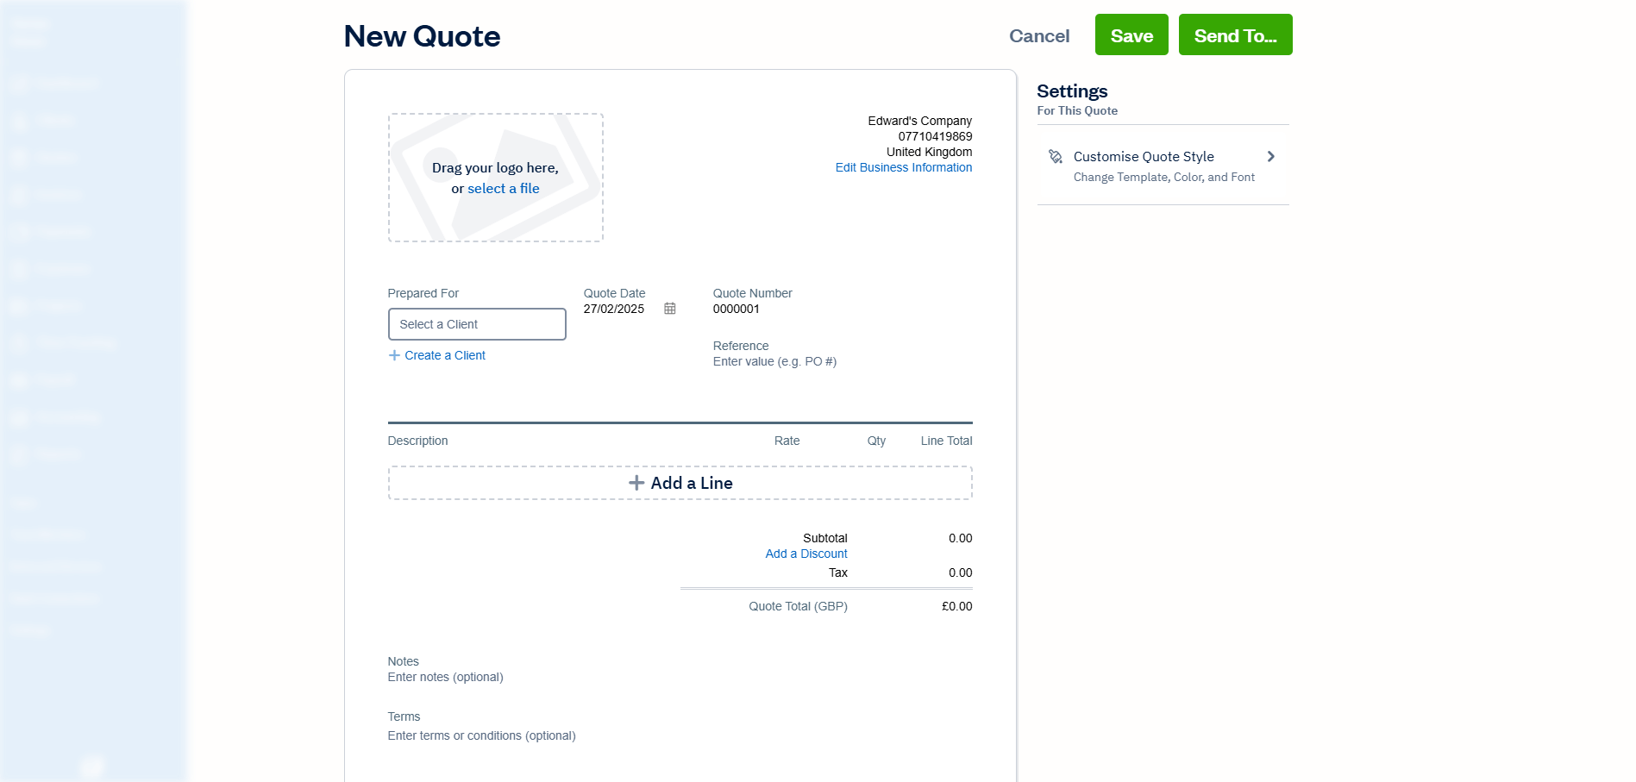Screen dimensions: 1636x782
Task: Expand Customise Quote Style chevron arrow
Action: point(1270,157)
